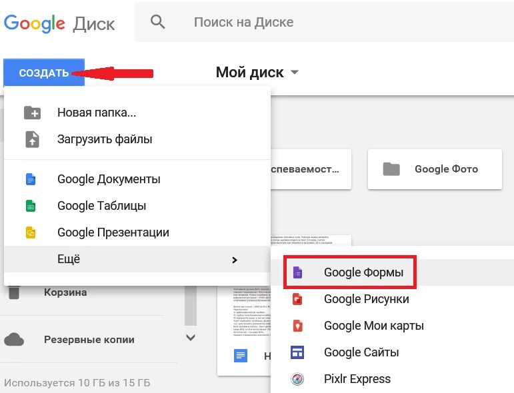Click the purple Google Forms icon
514x393 pixels.
(x=297, y=272)
